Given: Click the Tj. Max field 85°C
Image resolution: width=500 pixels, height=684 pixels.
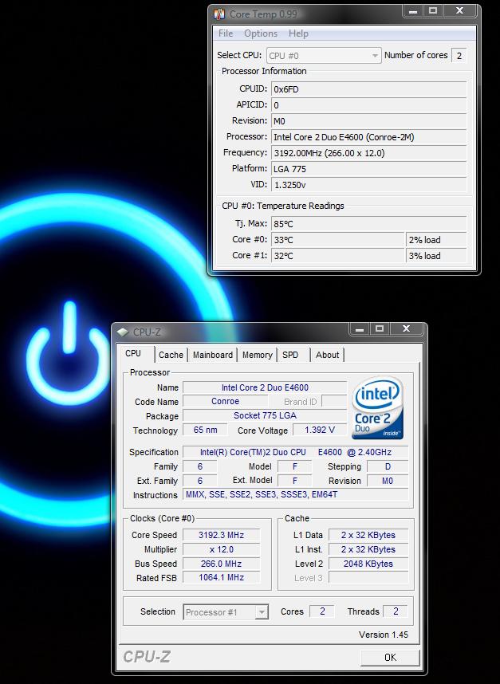Looking at the screenshot, I should [368, 224].
